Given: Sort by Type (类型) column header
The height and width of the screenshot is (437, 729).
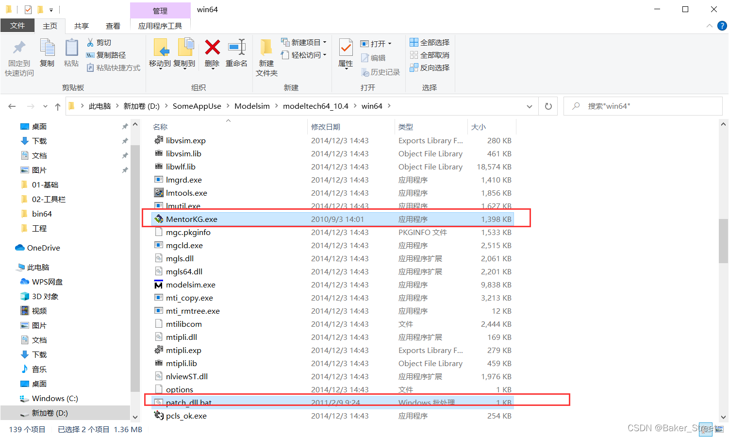Looking at the screenshot, I should click(x=406, y=127).
